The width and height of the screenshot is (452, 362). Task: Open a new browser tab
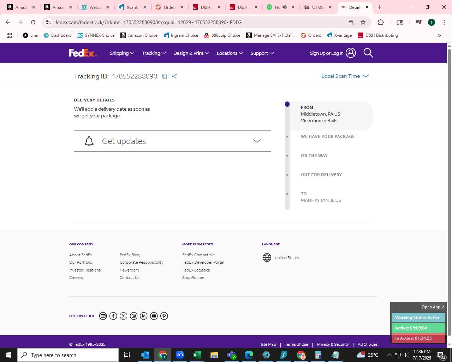[380, 7]
